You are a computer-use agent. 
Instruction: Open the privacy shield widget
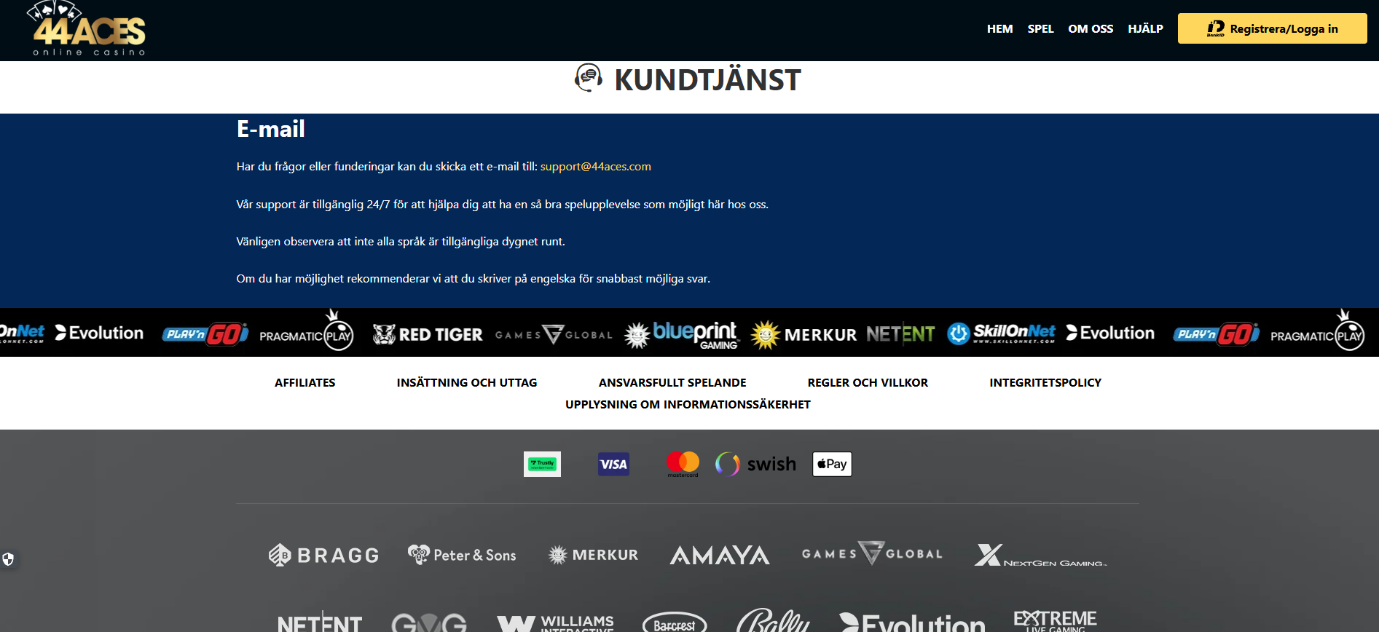[x=8, y=559]
